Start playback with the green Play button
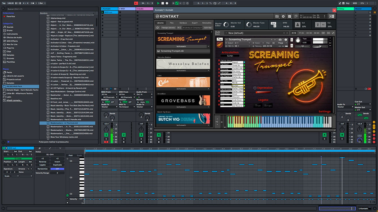This screenshot has height=212, width=378. 158,3
